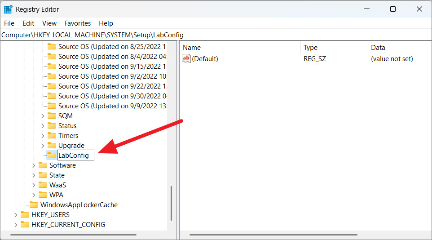Viewport: 432px width, 240px height.
Task: Click the Upgrade folder icon
Action: coord(52,145)
